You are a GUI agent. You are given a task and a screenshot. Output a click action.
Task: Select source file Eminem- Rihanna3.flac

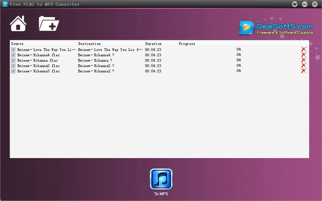pyautogui.click(x=38, y=71)
